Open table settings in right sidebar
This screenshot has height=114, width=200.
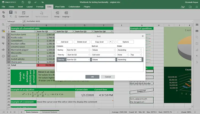[197, 31]
